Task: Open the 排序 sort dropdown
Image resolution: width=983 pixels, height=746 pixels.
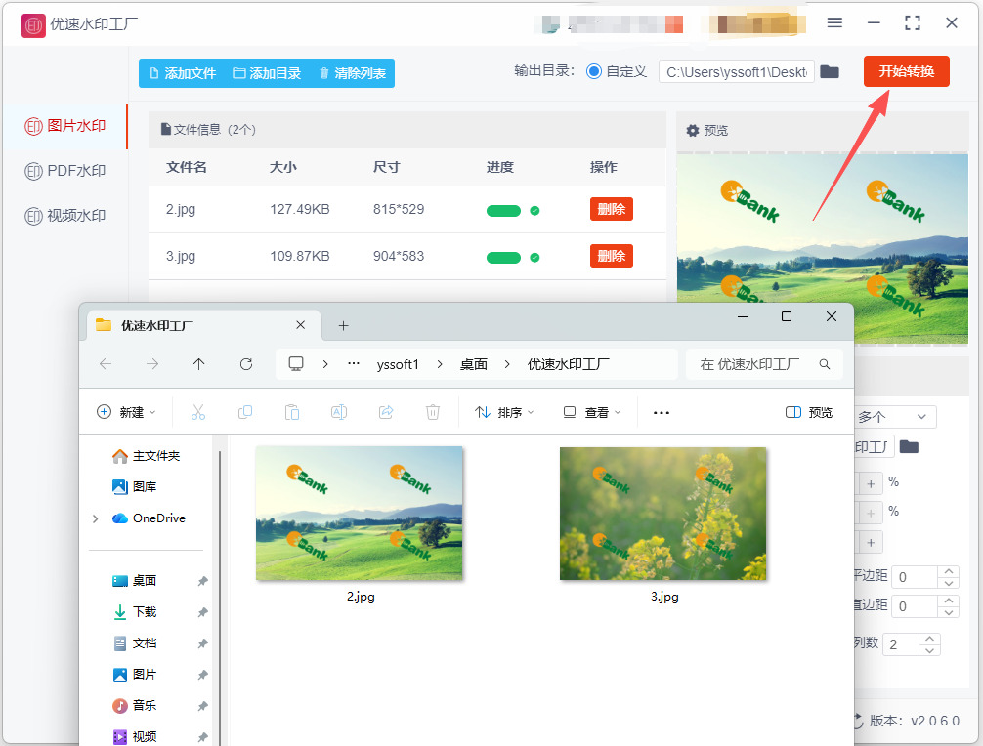Action: click(x=504, y=412)
